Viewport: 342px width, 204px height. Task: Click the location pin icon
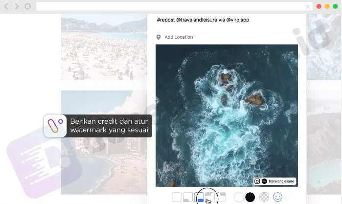click(159, 37)
